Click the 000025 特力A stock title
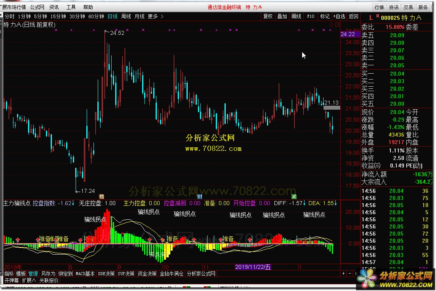 [401, 18]
